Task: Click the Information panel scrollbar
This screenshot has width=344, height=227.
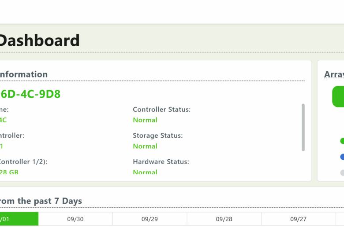Action: [x=303, y=128]
